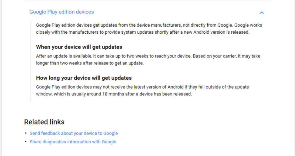Image resolution: width=295 pixels, height=156 pixels.
Task: Click paragraph mentioning two weeks to reach device
Action: click(148, 59)
